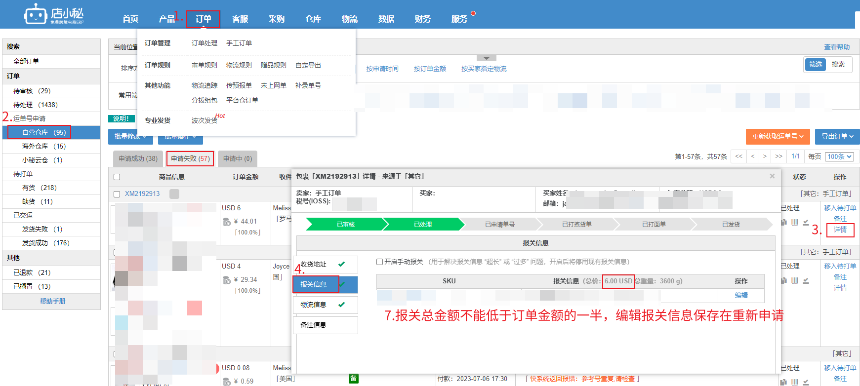The height and width of the screenshot is (386, 860).
Task: Close the package XM2192913 detail dialog
Action: click(772, 176)
